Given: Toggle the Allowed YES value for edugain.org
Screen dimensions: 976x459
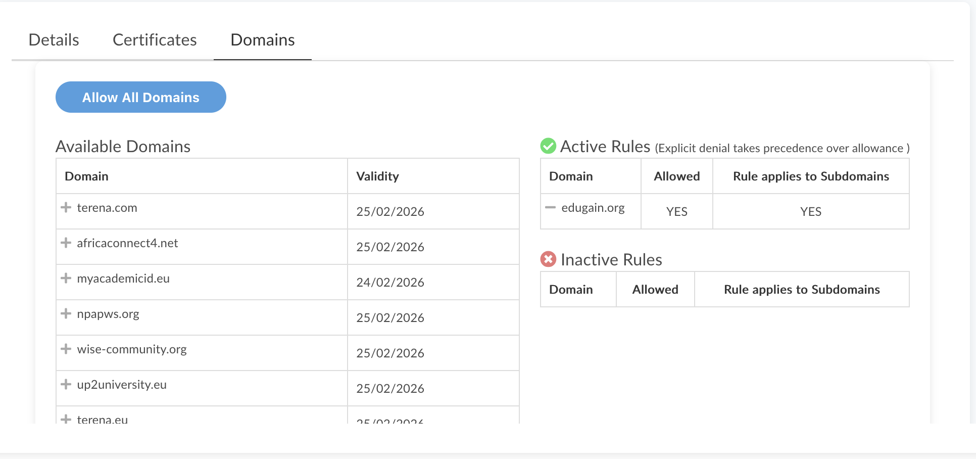Looking at the screenshot, I should point(676,212).
